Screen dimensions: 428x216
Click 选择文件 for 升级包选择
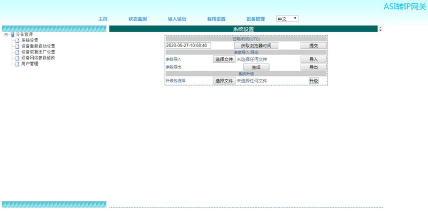pos(224,81)
